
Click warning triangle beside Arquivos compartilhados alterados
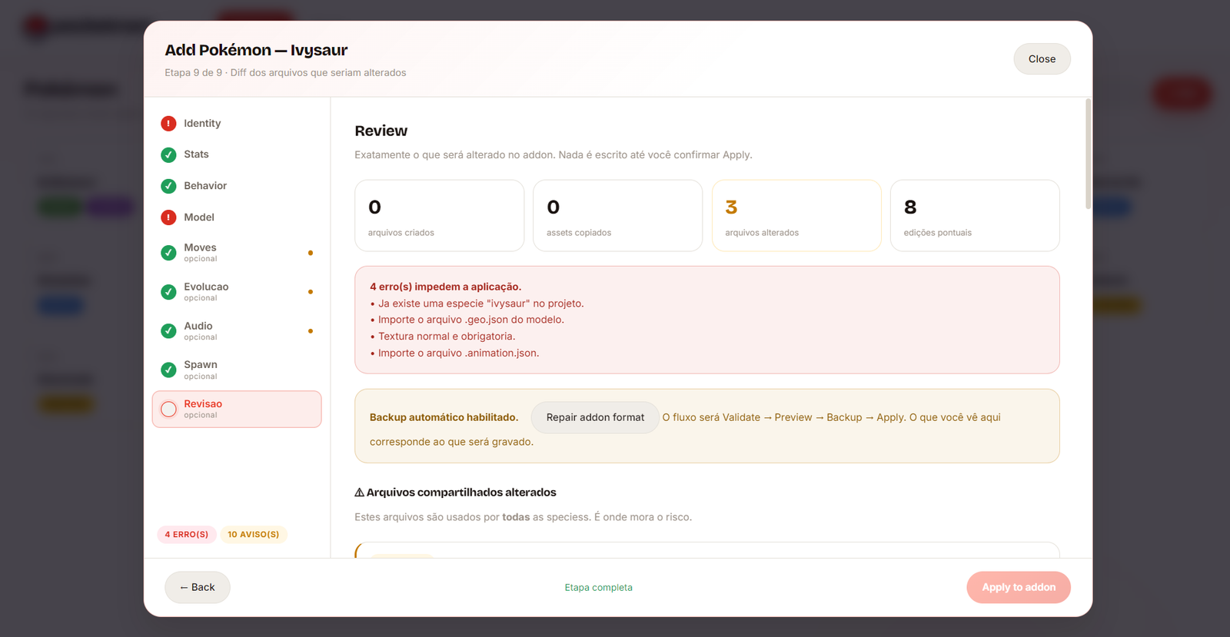coord(359,493)
